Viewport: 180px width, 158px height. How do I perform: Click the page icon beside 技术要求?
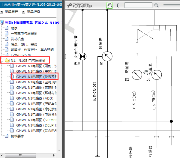tap(6, 136)
